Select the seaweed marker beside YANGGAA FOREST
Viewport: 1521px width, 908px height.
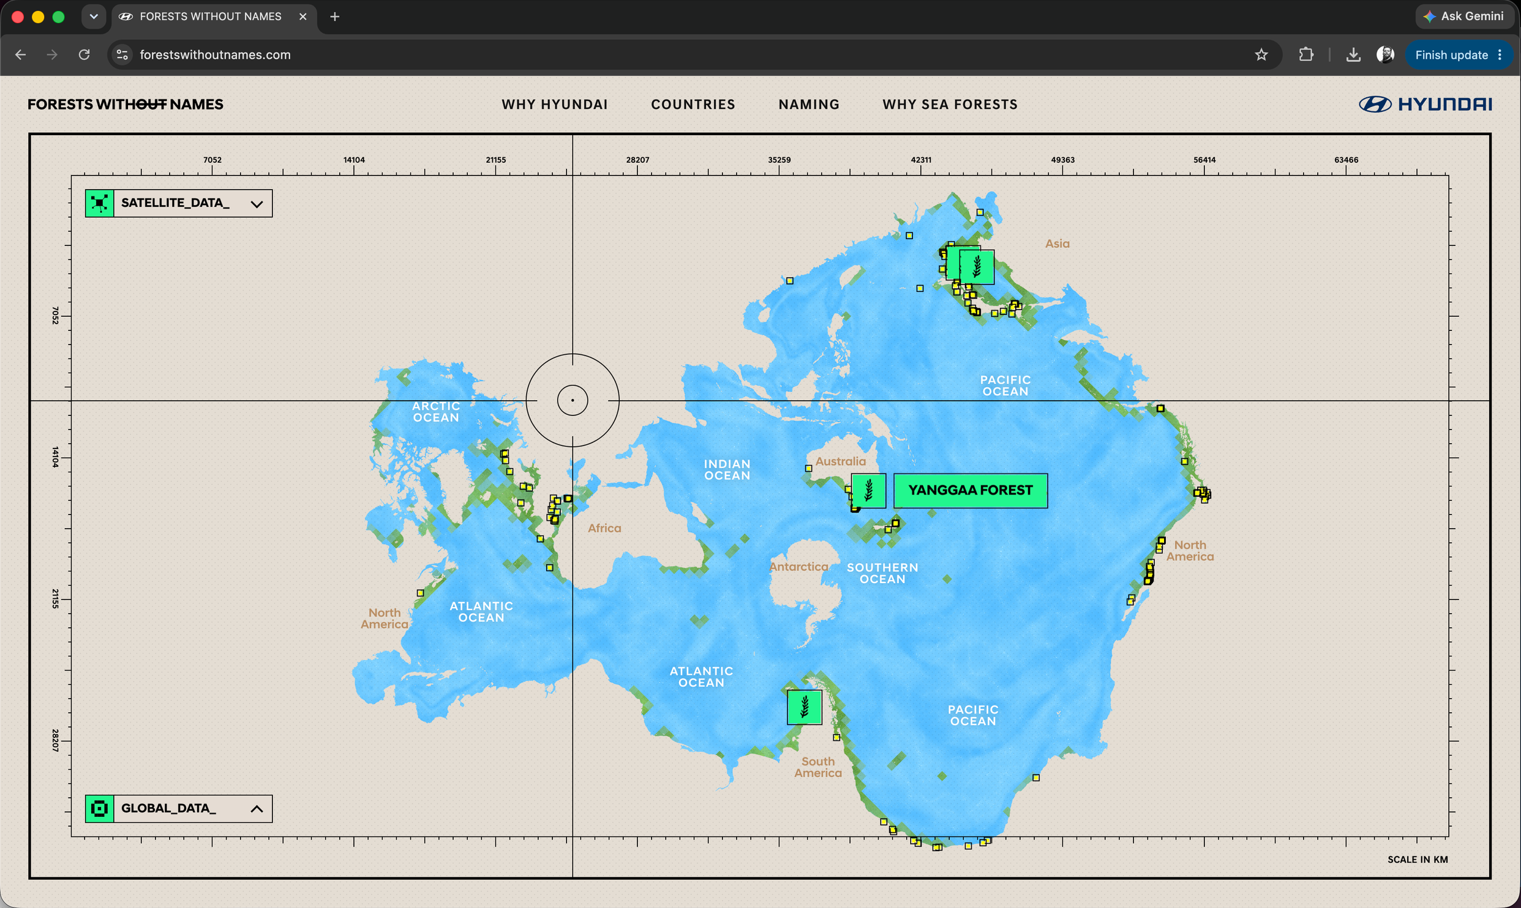[868, 491]
